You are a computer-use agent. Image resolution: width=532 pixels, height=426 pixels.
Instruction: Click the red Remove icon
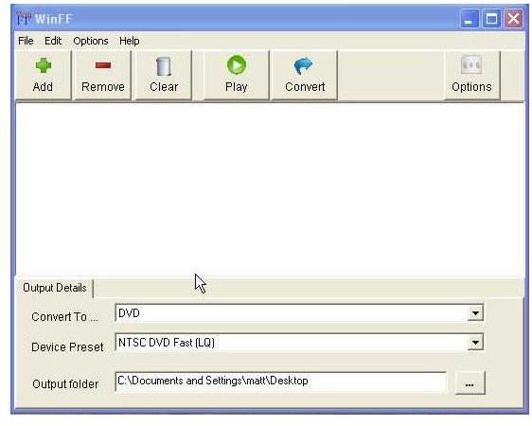(x=103, y=64)
